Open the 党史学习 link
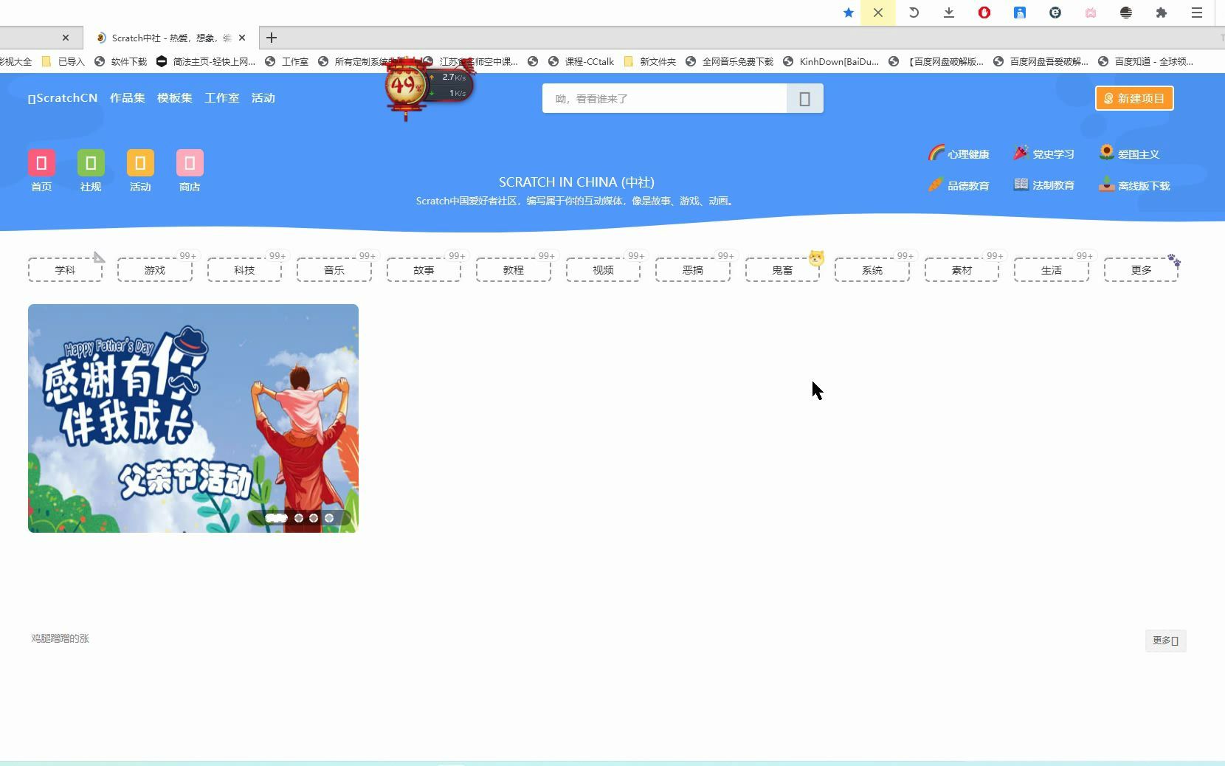 pyautogui.click(x=1043, y=153)
